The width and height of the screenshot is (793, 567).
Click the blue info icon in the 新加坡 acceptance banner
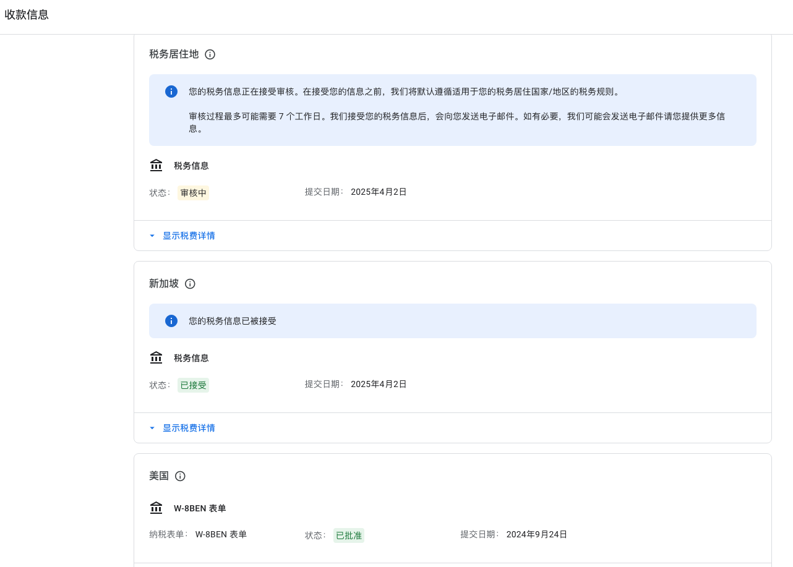coord(171,321)
